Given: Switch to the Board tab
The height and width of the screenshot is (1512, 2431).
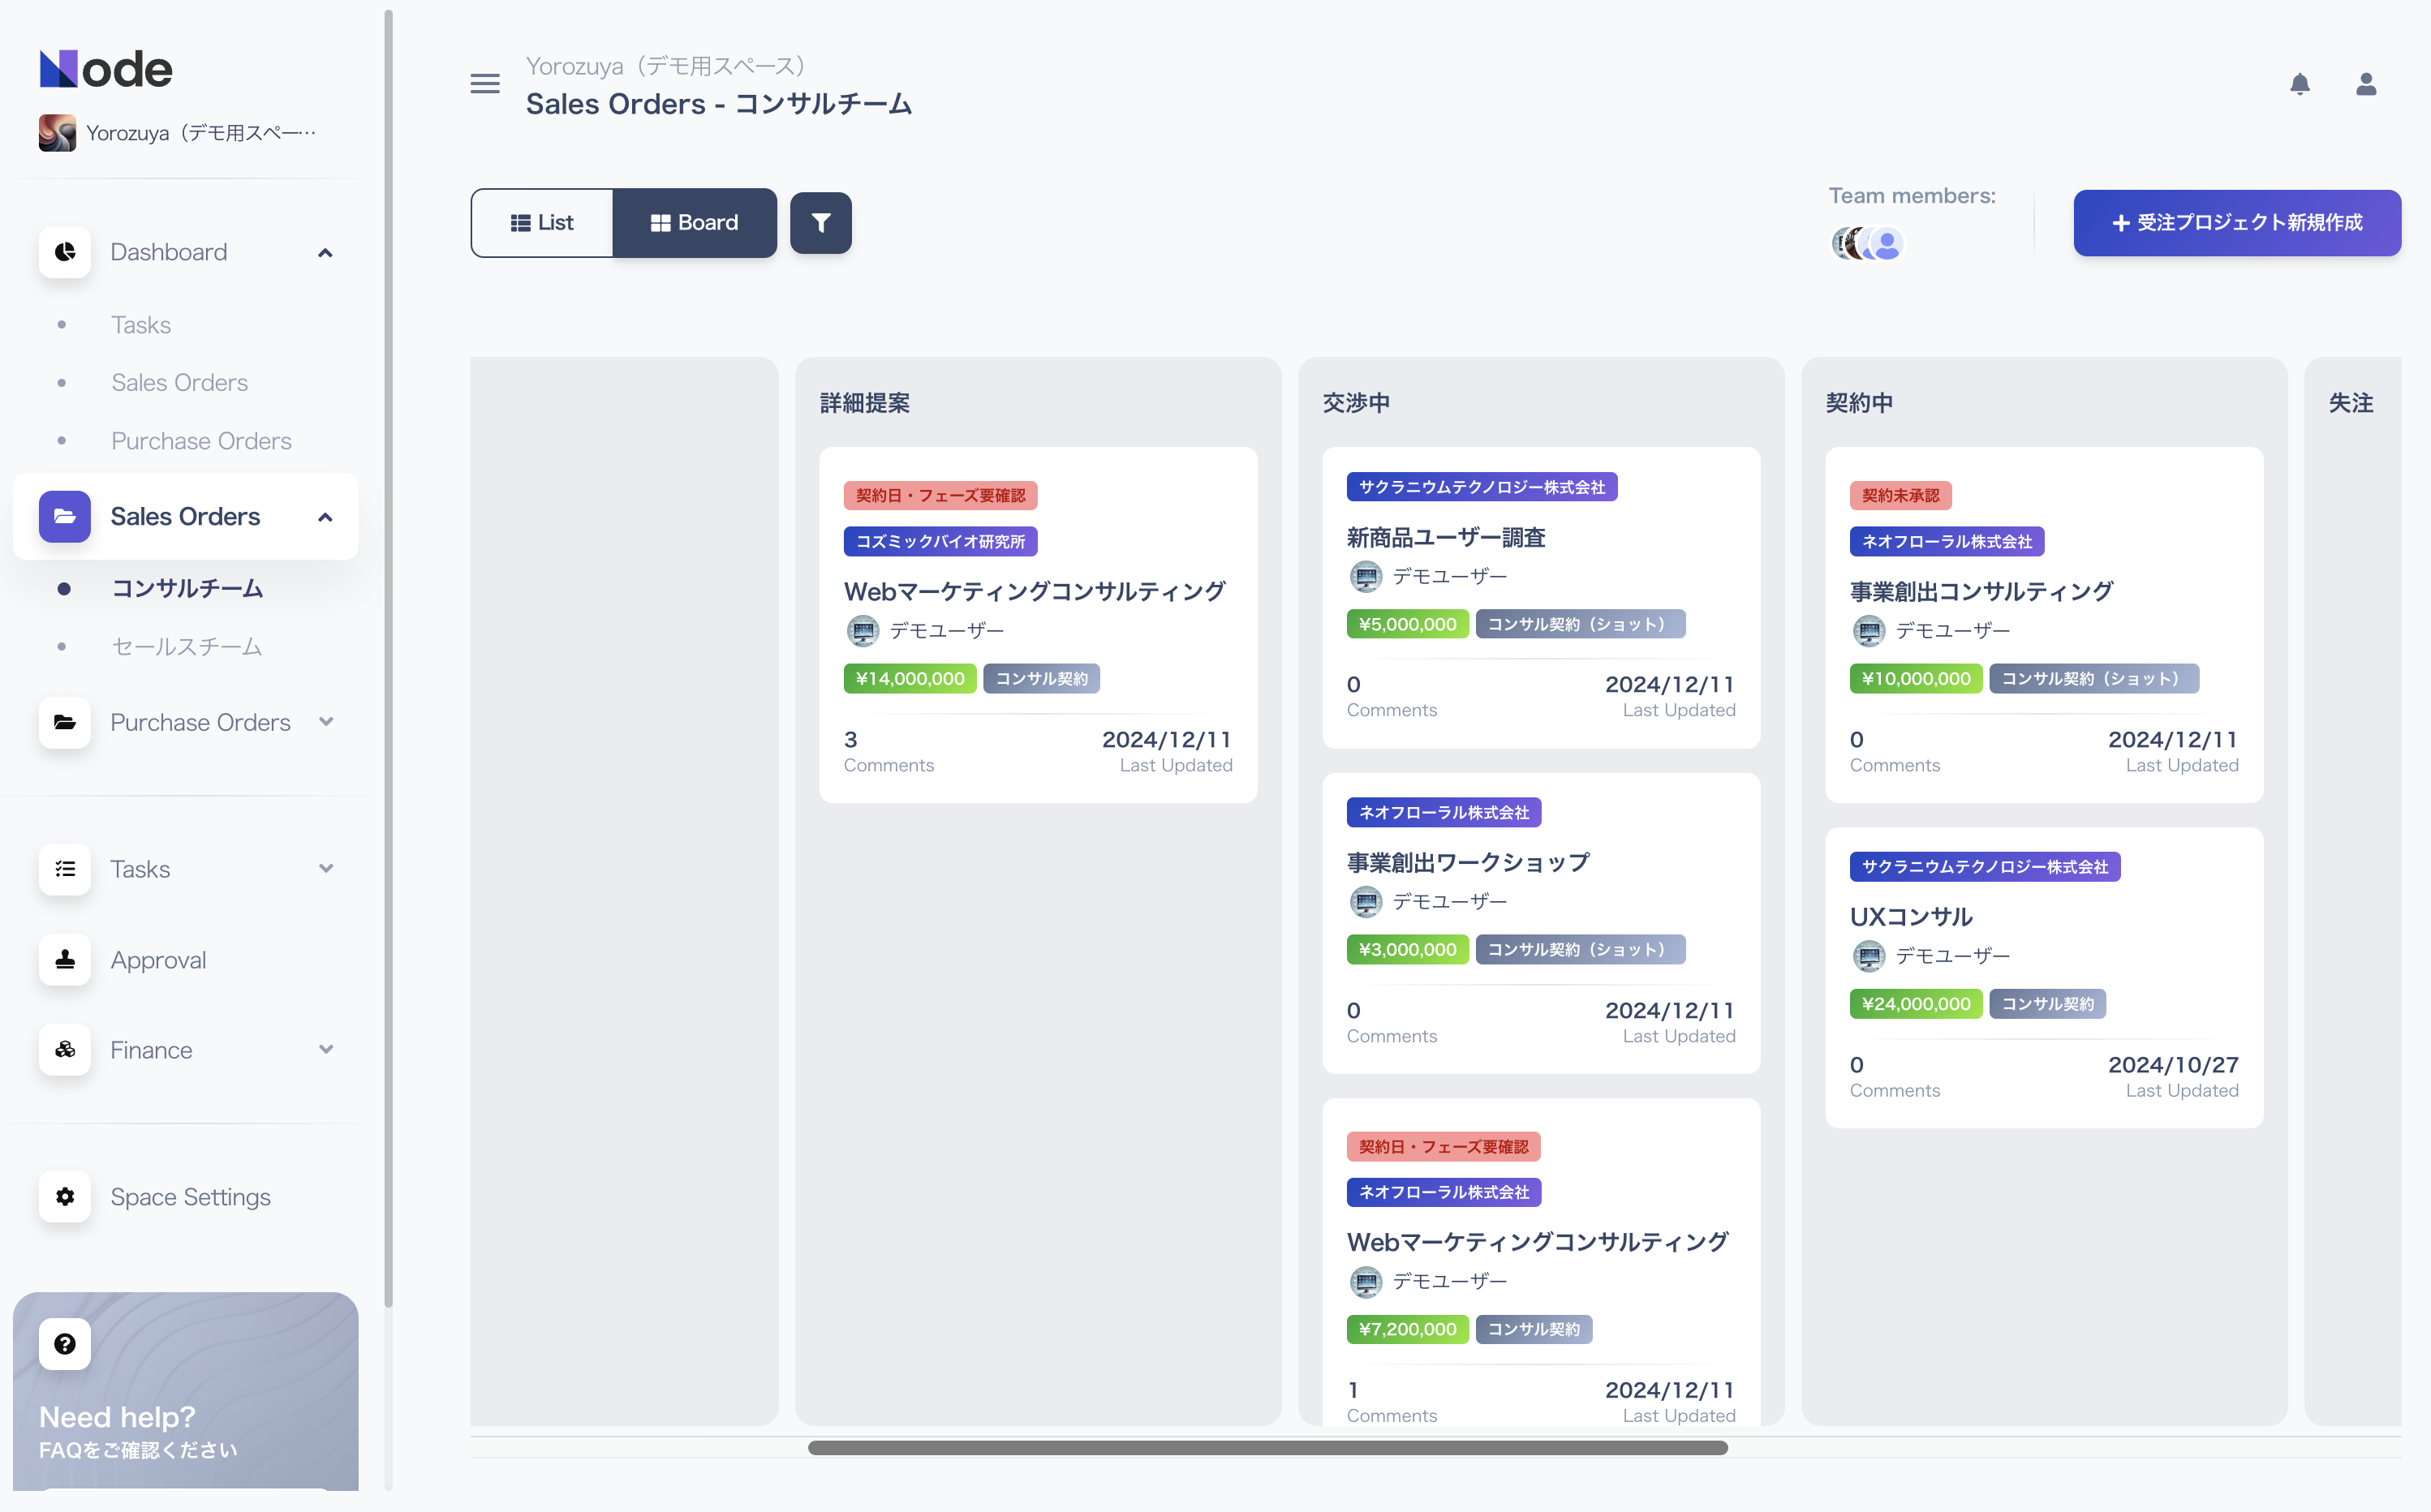Looking at the screenshot, I should pos(692,221).
